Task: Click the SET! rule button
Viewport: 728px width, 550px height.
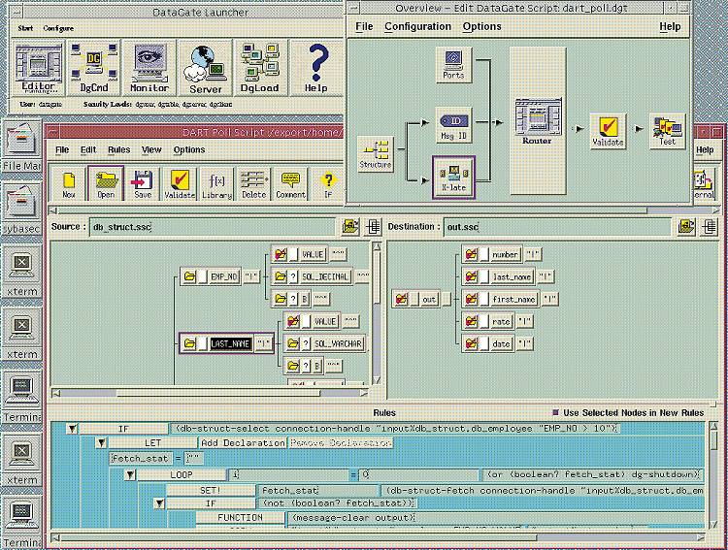Action: coord(211,491)
